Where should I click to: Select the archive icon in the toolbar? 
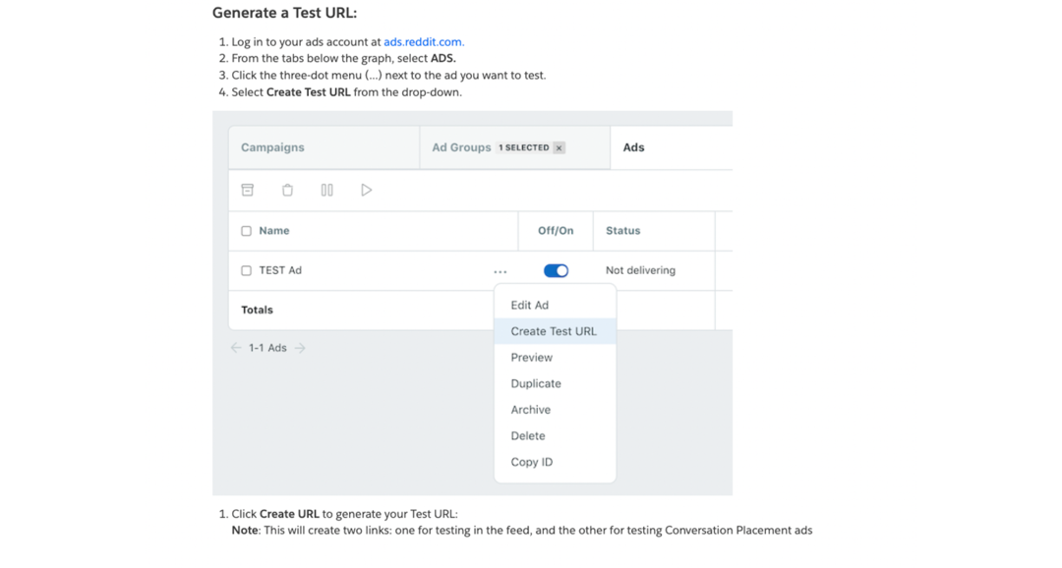tap(248, 190)
